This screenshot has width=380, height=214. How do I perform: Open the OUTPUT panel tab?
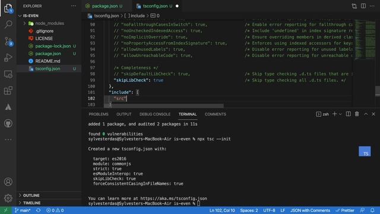(x=124, y=114)
